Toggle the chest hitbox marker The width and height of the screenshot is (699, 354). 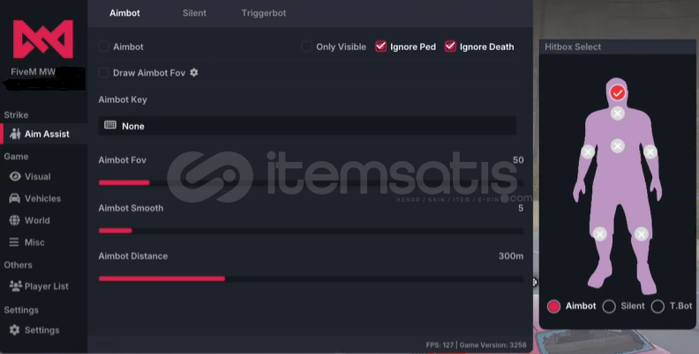(618, 146)
